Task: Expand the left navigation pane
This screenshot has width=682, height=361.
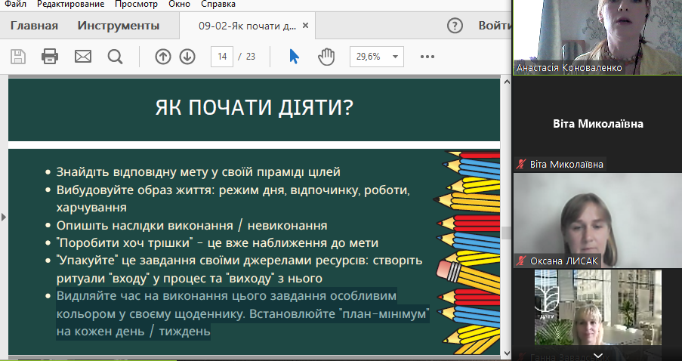Action: pyautogui.click(x=3, y=217)
